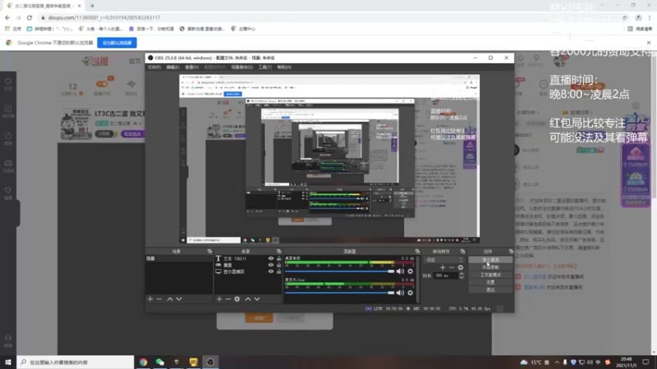
Task: Reload the Douyu page in Chrome
Action: coord(30,17)
